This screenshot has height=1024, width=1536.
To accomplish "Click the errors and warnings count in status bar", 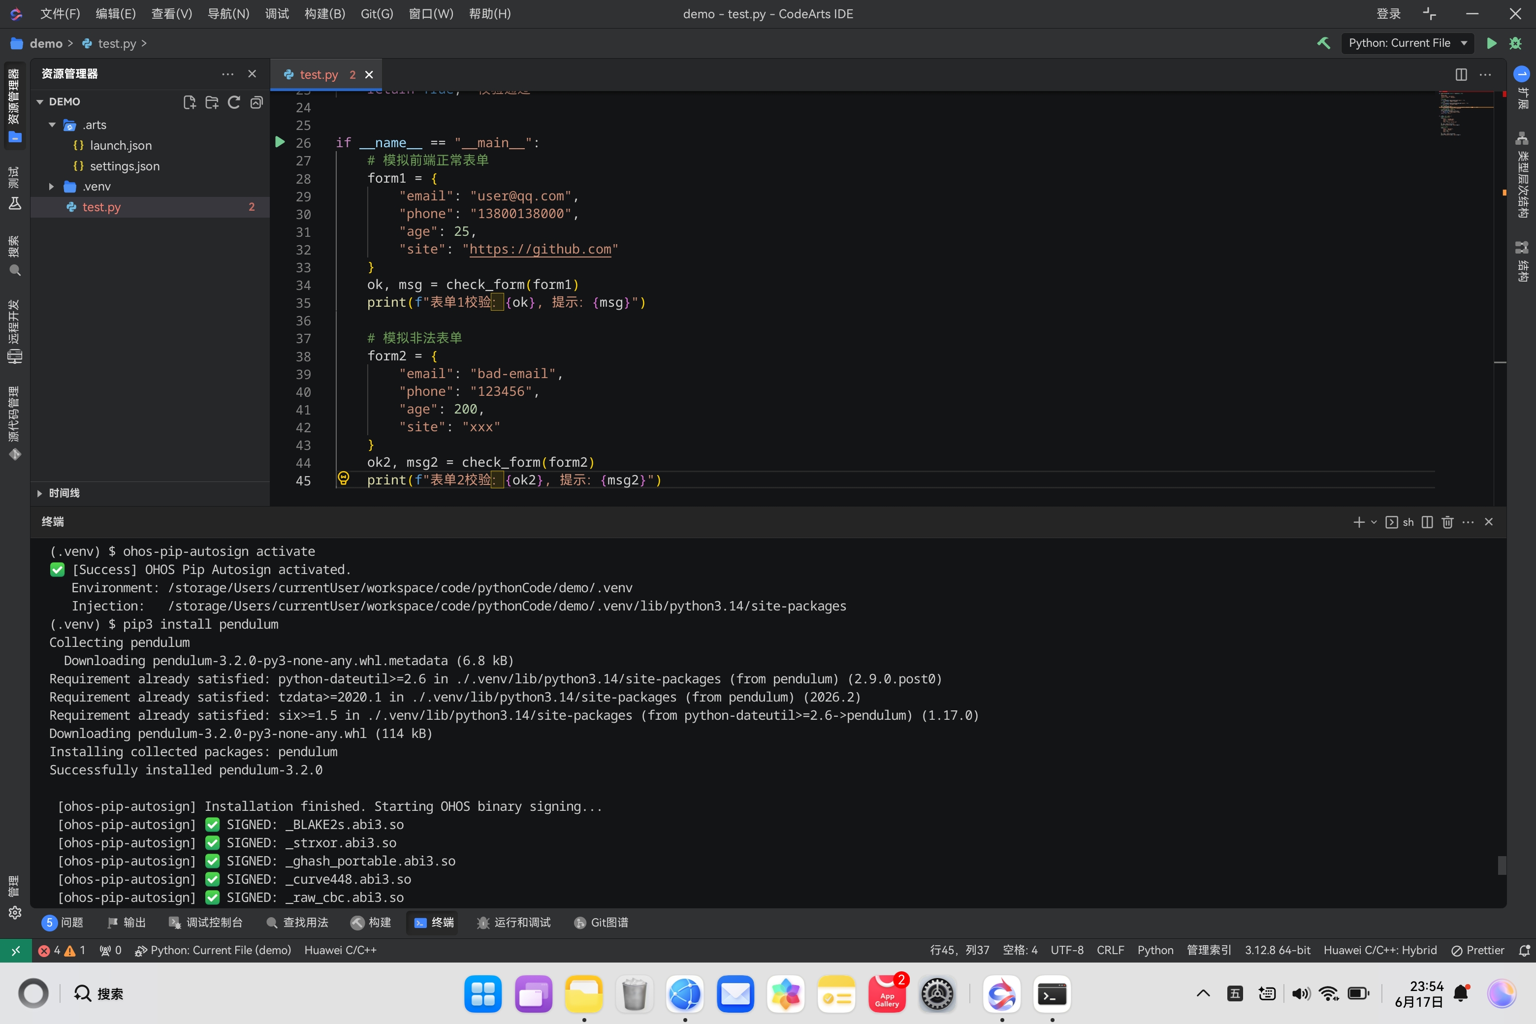I will click(x=62, y=950).
